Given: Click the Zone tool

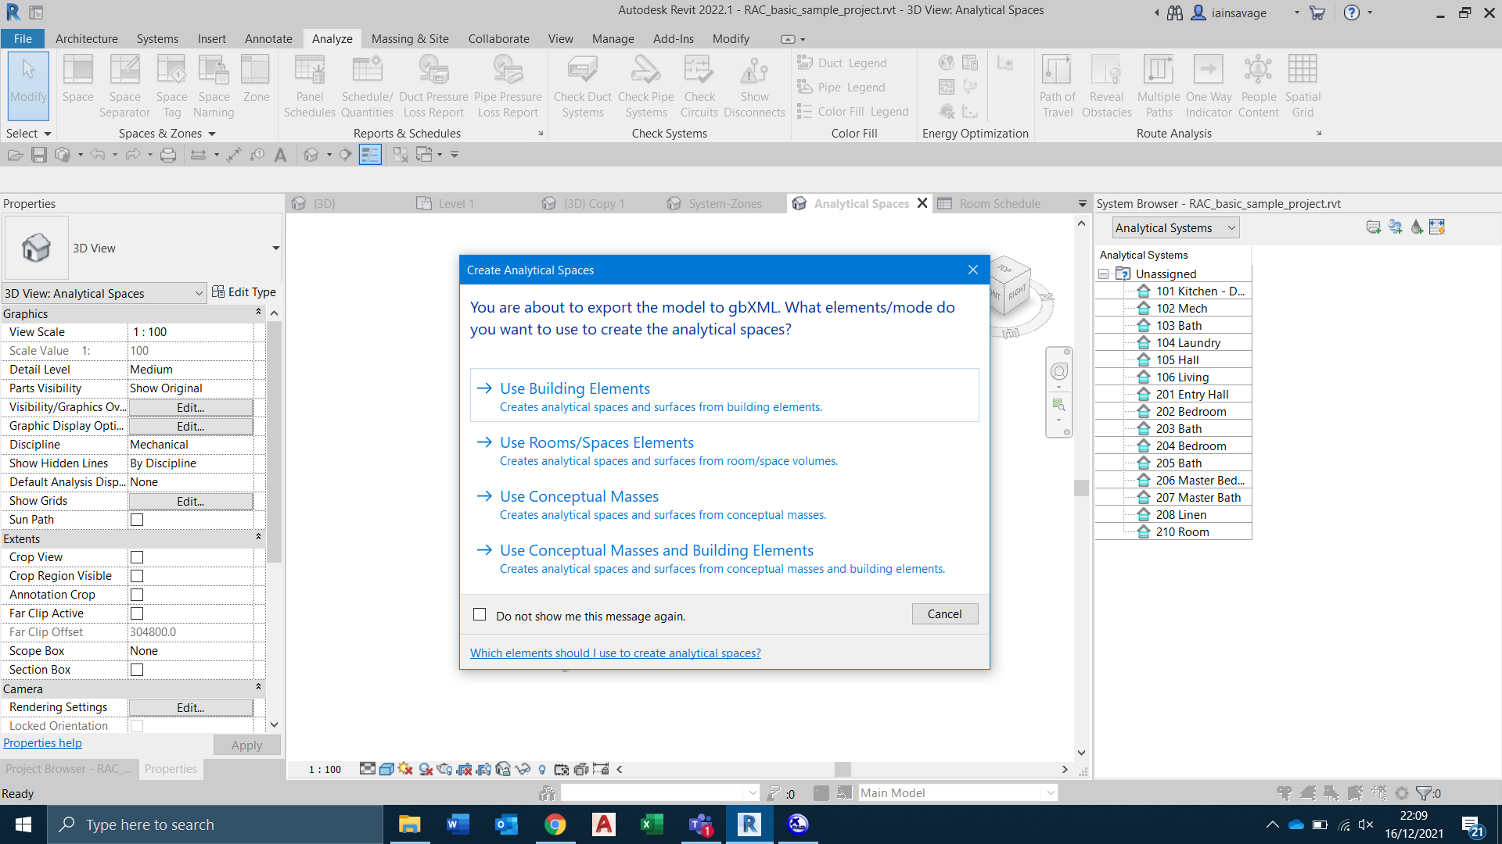Looking at the screenshot, I should tap(256, 86).
